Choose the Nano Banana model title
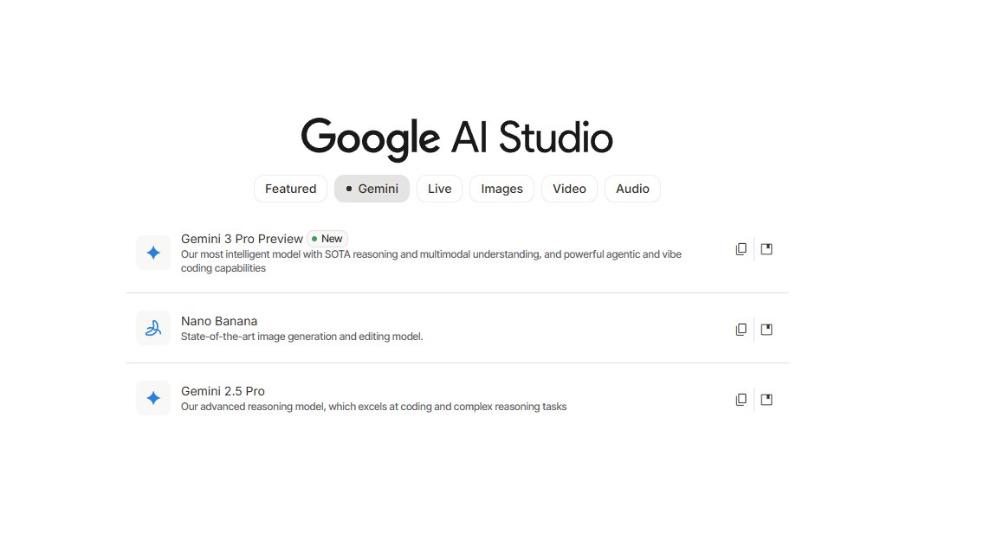Viewport: 990px width, 552px height. 219,321
